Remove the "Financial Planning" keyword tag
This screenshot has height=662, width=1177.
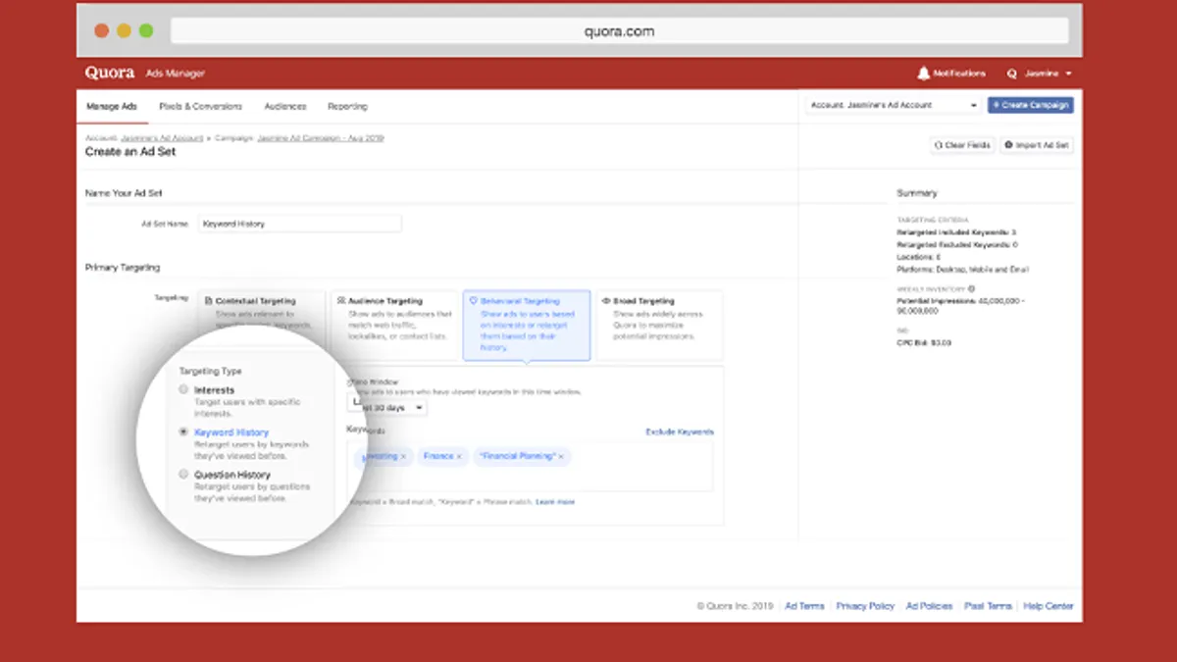tap(562, 457)
